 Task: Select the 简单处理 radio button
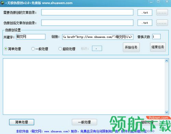click(x=6, y=49)
